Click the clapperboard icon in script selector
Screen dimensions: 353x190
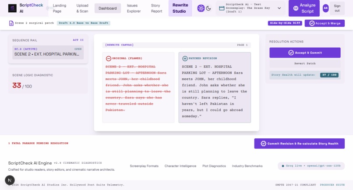click(x=222, y=8)
